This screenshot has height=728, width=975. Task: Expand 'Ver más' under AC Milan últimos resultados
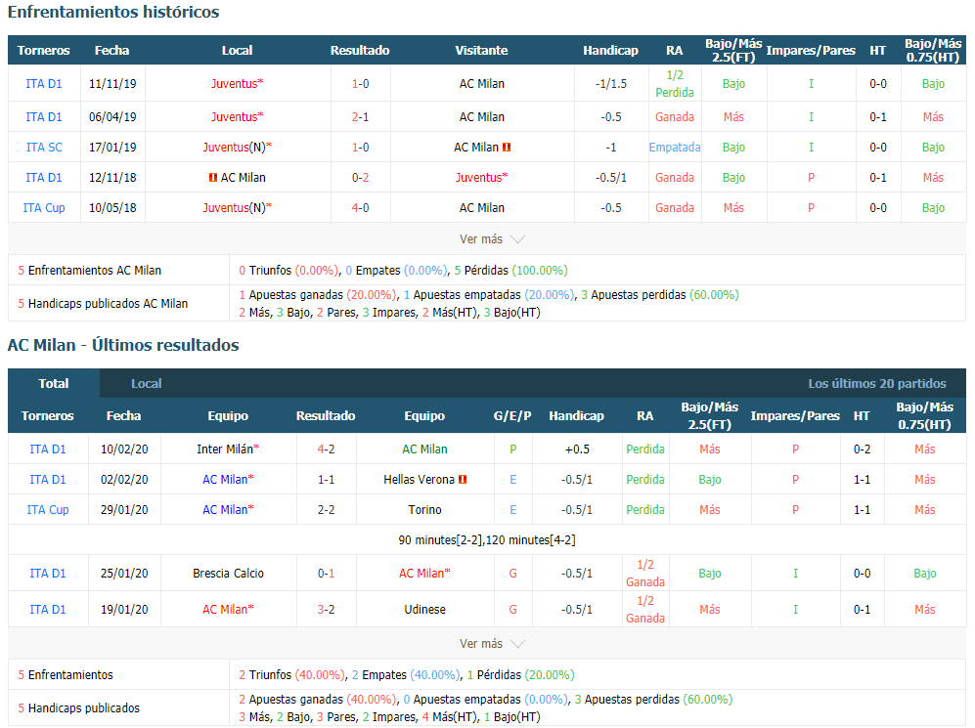492,644
